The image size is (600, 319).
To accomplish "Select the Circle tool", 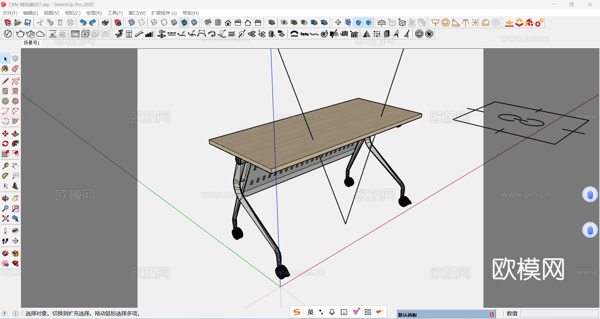I will (x=5, y=101).
